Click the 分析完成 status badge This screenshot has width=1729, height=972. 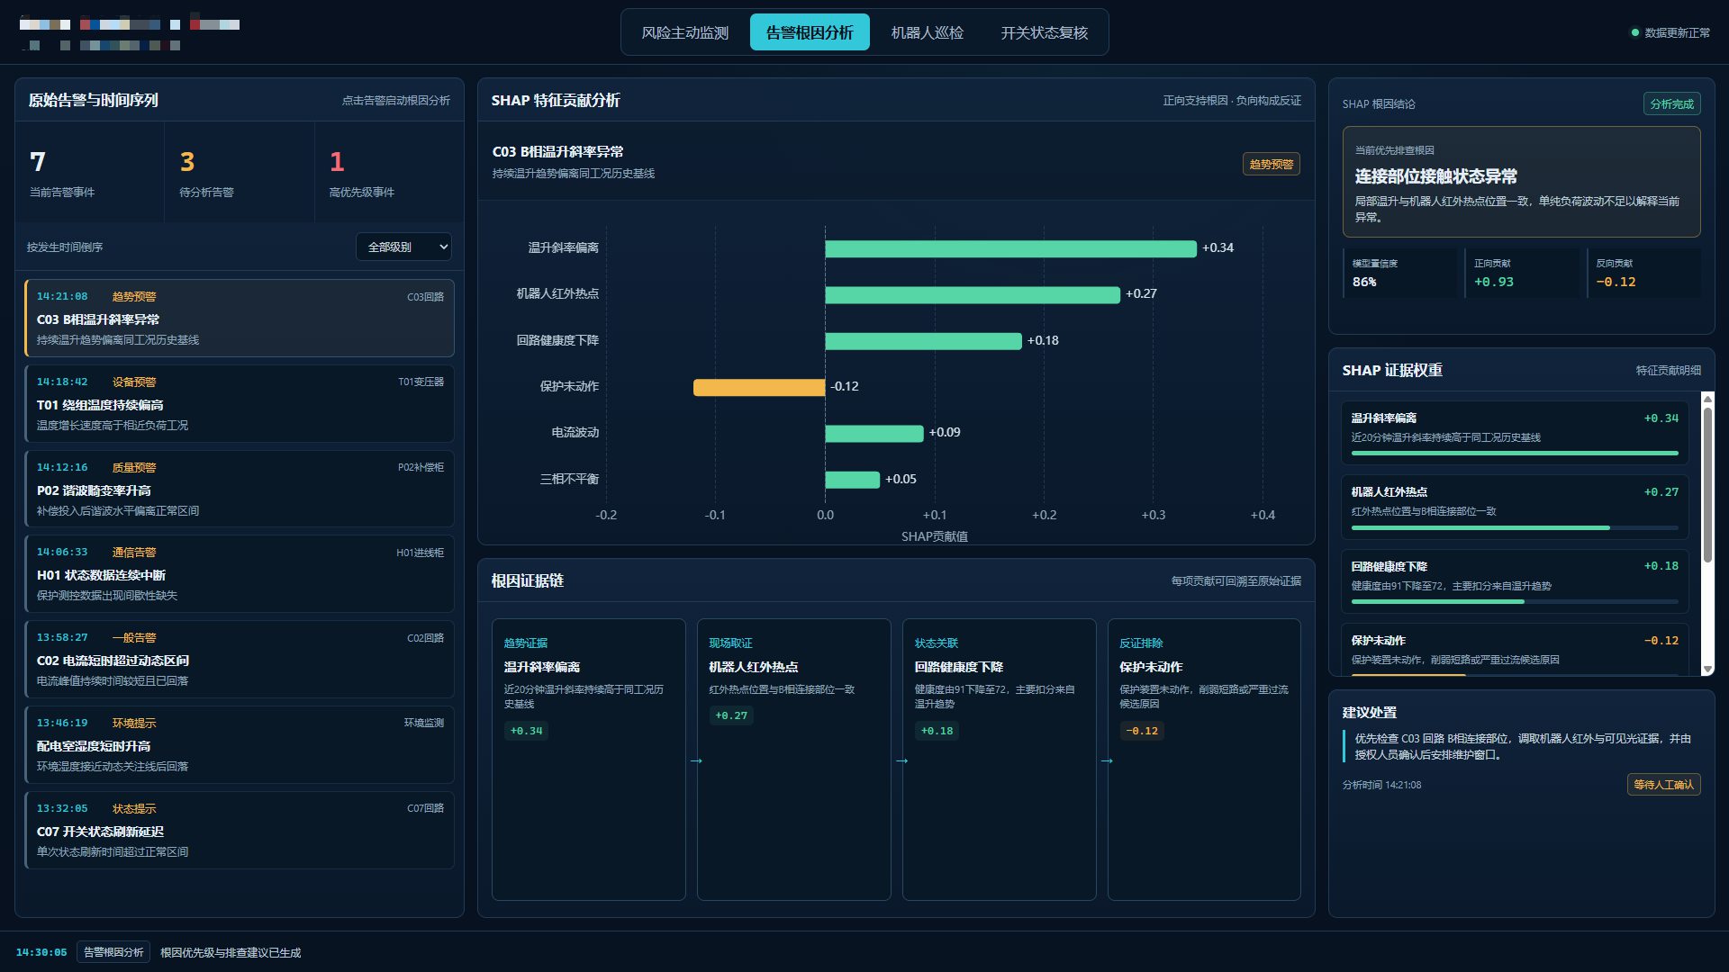click(1671, 104)
